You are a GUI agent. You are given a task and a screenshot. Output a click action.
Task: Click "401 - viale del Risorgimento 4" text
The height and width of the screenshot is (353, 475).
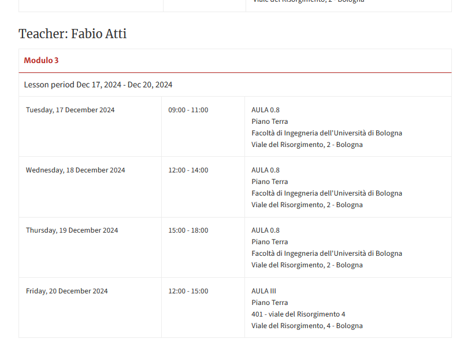298,314
